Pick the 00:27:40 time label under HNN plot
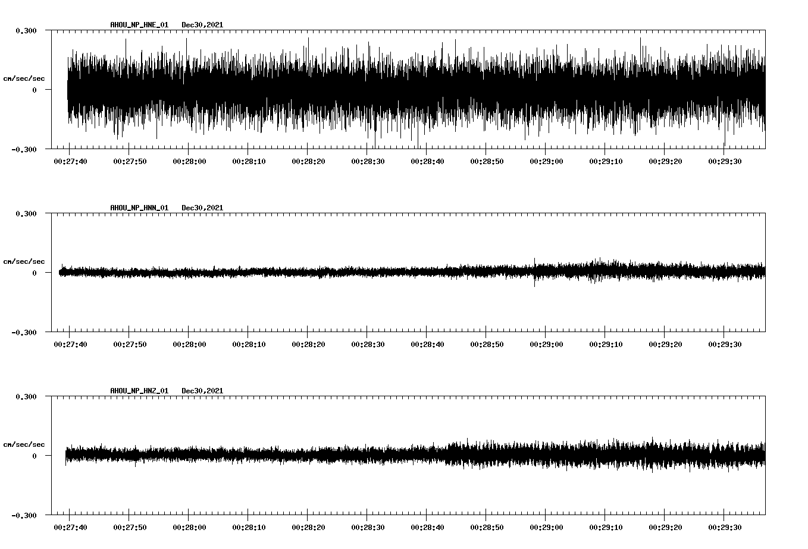808x549 pixels. pyautogui.click(x=70, y=344)
